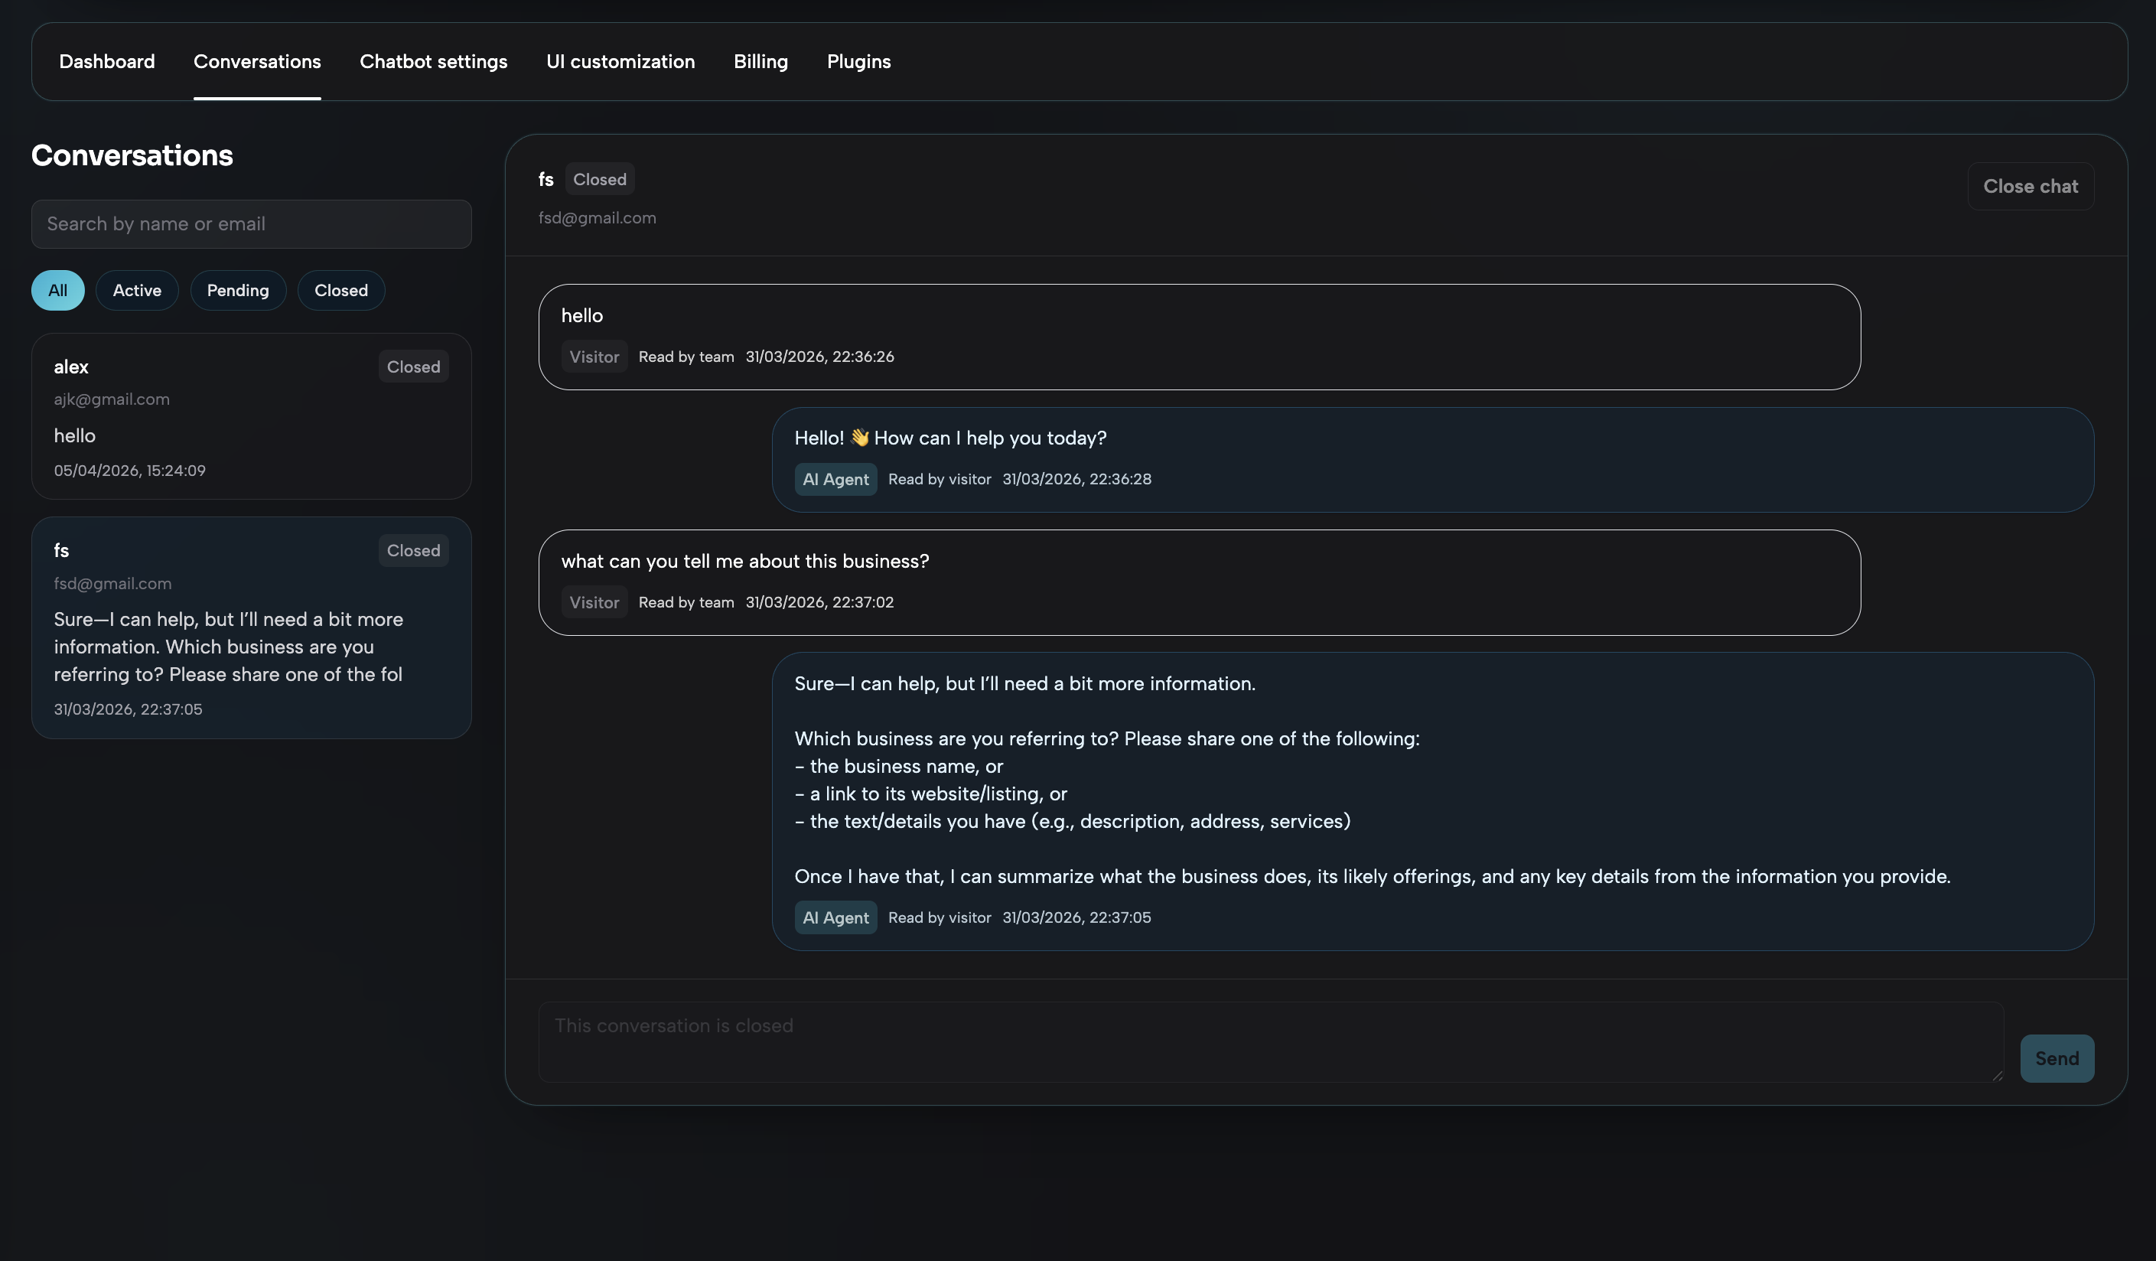This screenshot has height=1261, width=2156.
Task: Click 'Read by team' on the hello message
Action: (x=686, y=356)
